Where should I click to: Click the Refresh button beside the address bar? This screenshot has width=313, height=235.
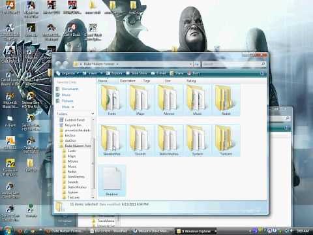[x=197, y=64]
